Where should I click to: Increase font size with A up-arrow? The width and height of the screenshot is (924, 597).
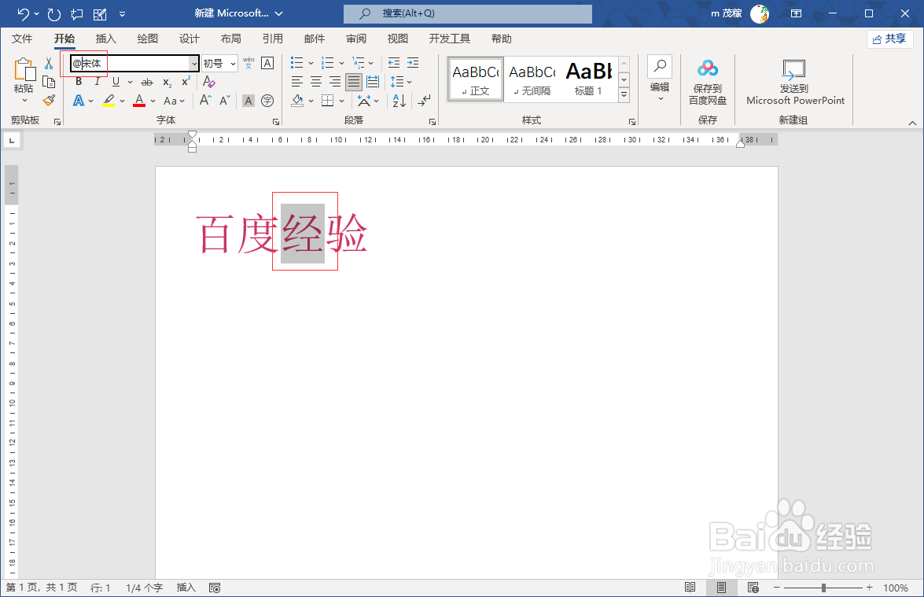tap(205, 100)
